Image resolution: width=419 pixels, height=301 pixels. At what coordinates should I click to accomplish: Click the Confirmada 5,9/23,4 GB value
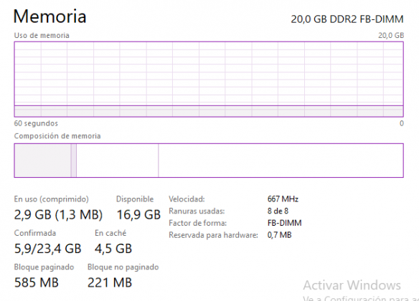[x=47, y=249]
